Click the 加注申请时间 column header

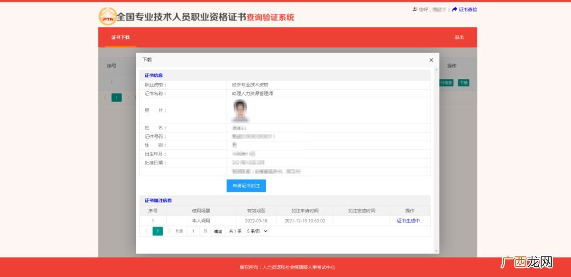click(x=305, y=211)
